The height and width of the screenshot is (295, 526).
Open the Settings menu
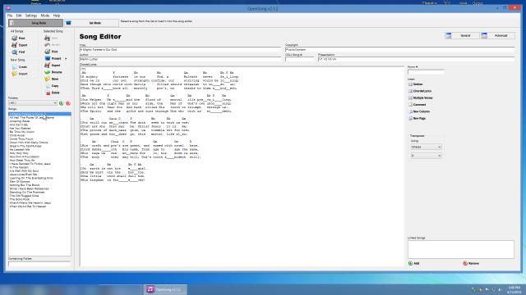tap(31, 16)
